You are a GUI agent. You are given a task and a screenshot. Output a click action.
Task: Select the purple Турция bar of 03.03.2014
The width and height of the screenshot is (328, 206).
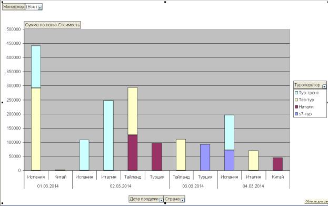[205, 157]
